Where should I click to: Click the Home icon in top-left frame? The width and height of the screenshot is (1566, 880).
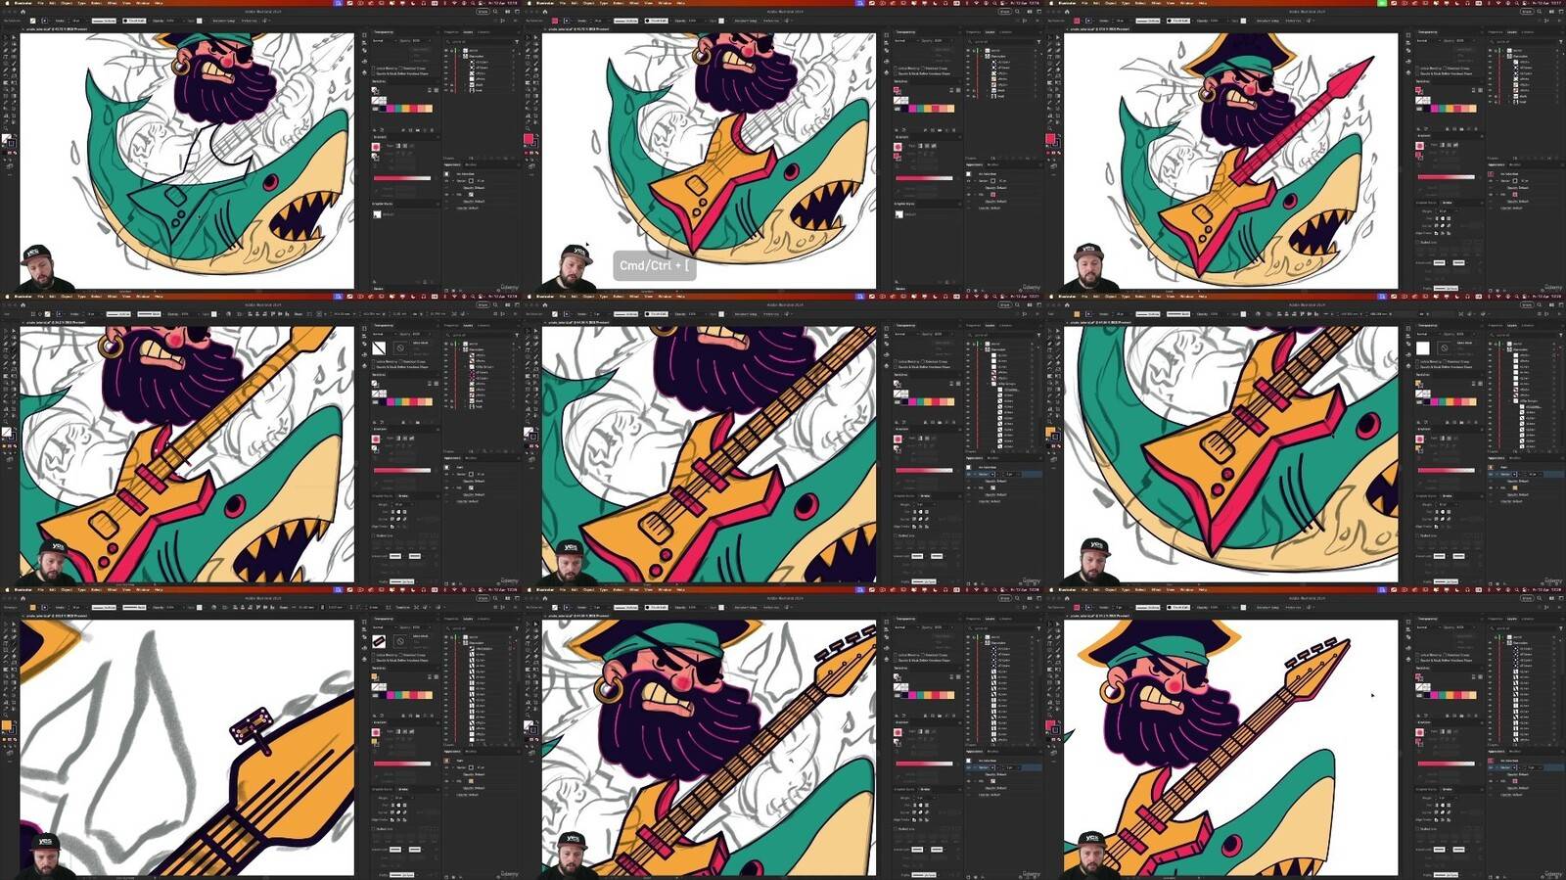(x=23, y=12)
